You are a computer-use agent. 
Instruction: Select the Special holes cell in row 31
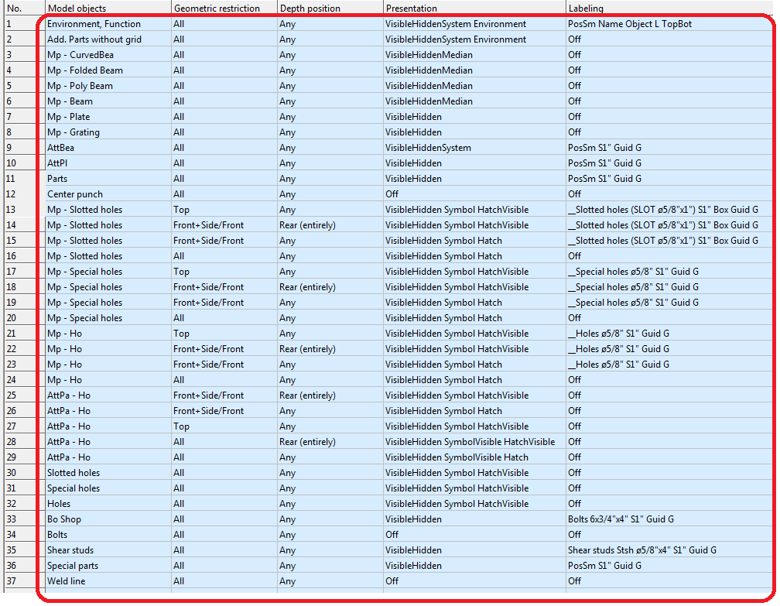[108, 488]
